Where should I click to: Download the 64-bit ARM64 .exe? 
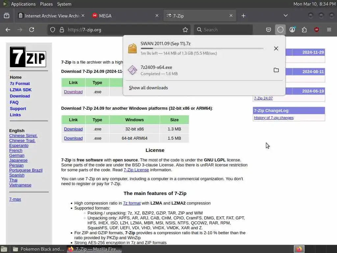(73, 138)
